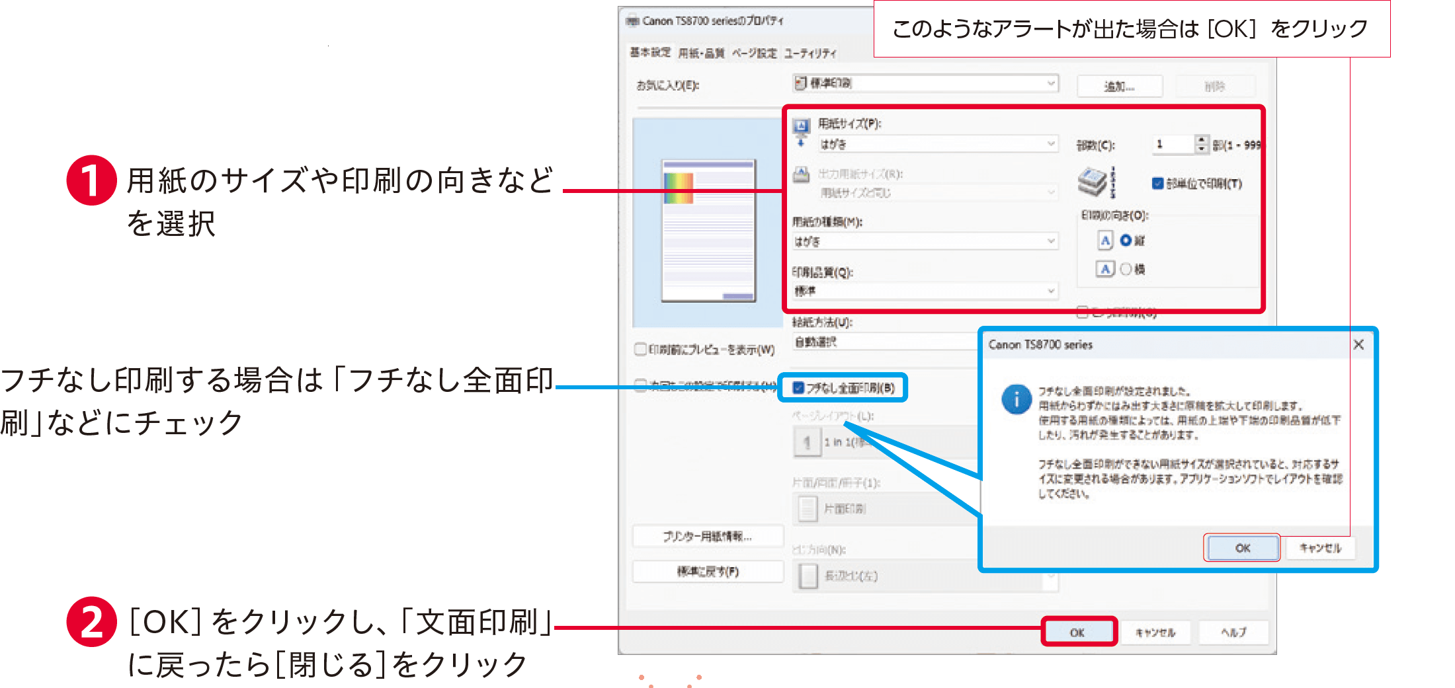Image resolution: width=1455 pixels, height=688 pixels.
Task: Click キャンセル in the Canon TS8700 alert
Action: point(1320,548)
